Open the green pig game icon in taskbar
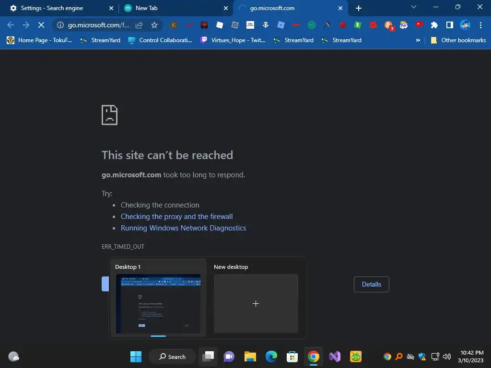 356,356
